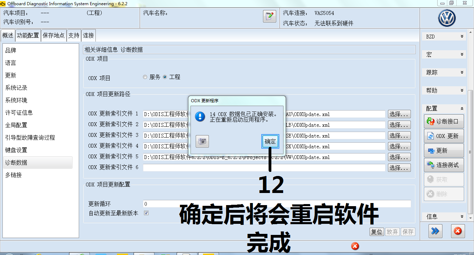The image size is (474, 255).
Task: Click the 更新 button in 配置 panel
Action: coord(444,151)
